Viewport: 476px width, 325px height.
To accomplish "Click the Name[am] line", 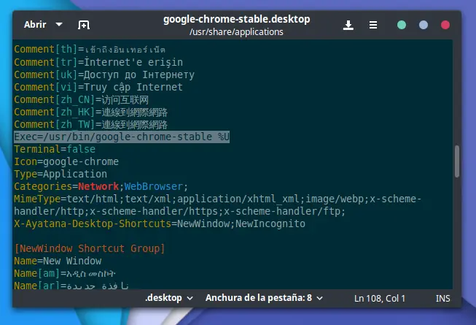I will click(65, 274).
